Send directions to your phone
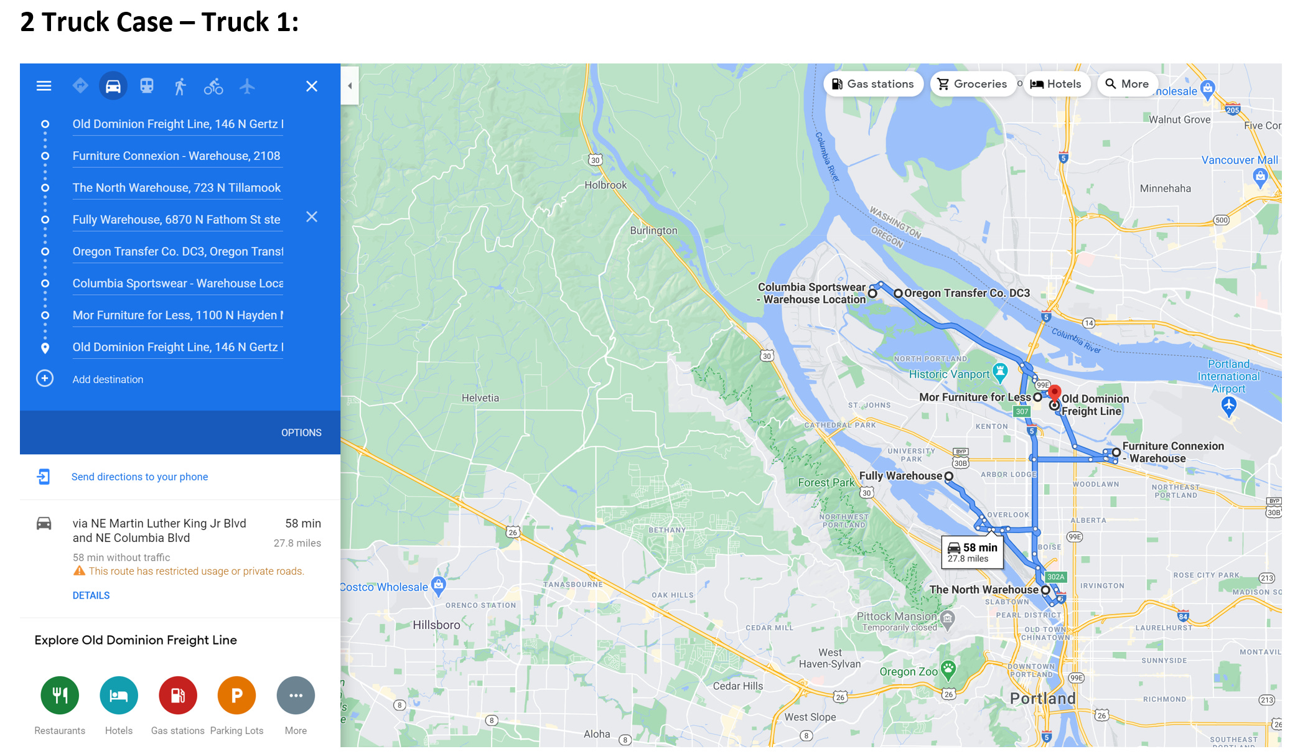This screenshot has width=1290, height=754. click(139, 477)
